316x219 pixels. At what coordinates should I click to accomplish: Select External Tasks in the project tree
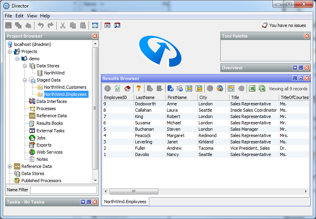click(50, 131)
